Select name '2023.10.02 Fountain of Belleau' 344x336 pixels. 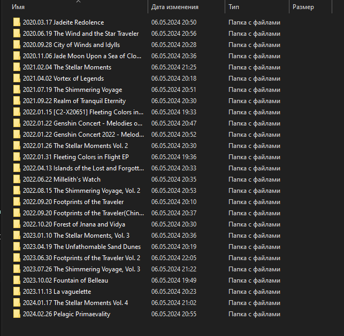pyautogui.click(x=65, y=280)
